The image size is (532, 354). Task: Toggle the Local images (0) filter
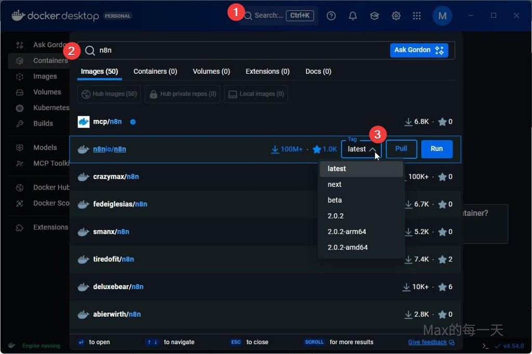[256, 94]
